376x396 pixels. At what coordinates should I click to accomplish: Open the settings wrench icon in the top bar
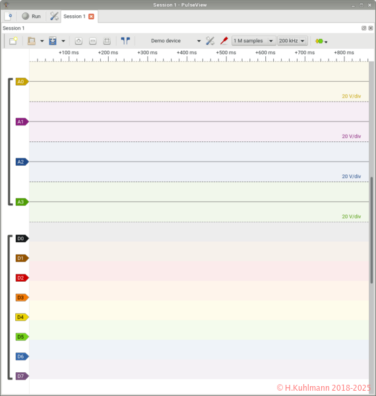point(54,16)
